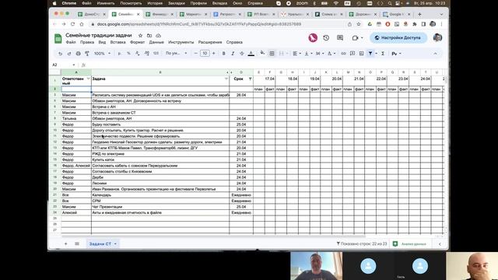Select the Paint format tool
This screenshot has height=280, width=498.
[87, 54]
